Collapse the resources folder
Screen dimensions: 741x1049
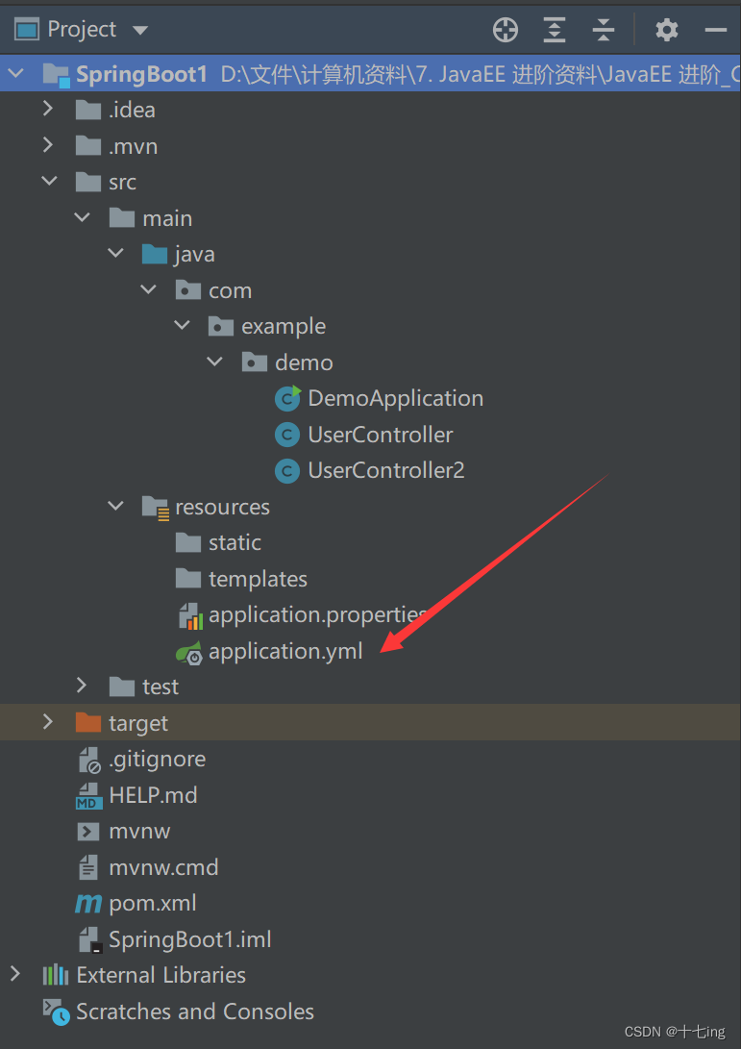116,506
